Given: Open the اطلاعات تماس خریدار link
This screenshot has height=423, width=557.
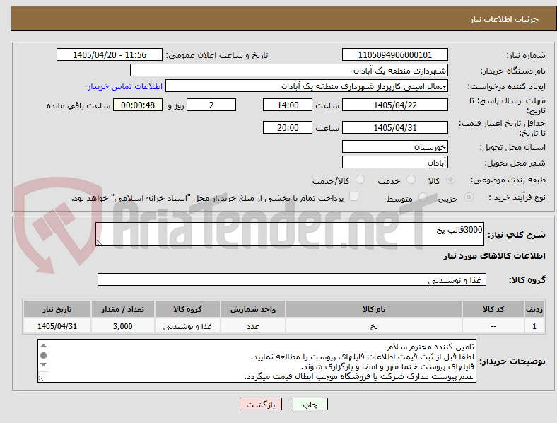Looking at the screenshot, I should pyautogui.click(x=125, y=86).
